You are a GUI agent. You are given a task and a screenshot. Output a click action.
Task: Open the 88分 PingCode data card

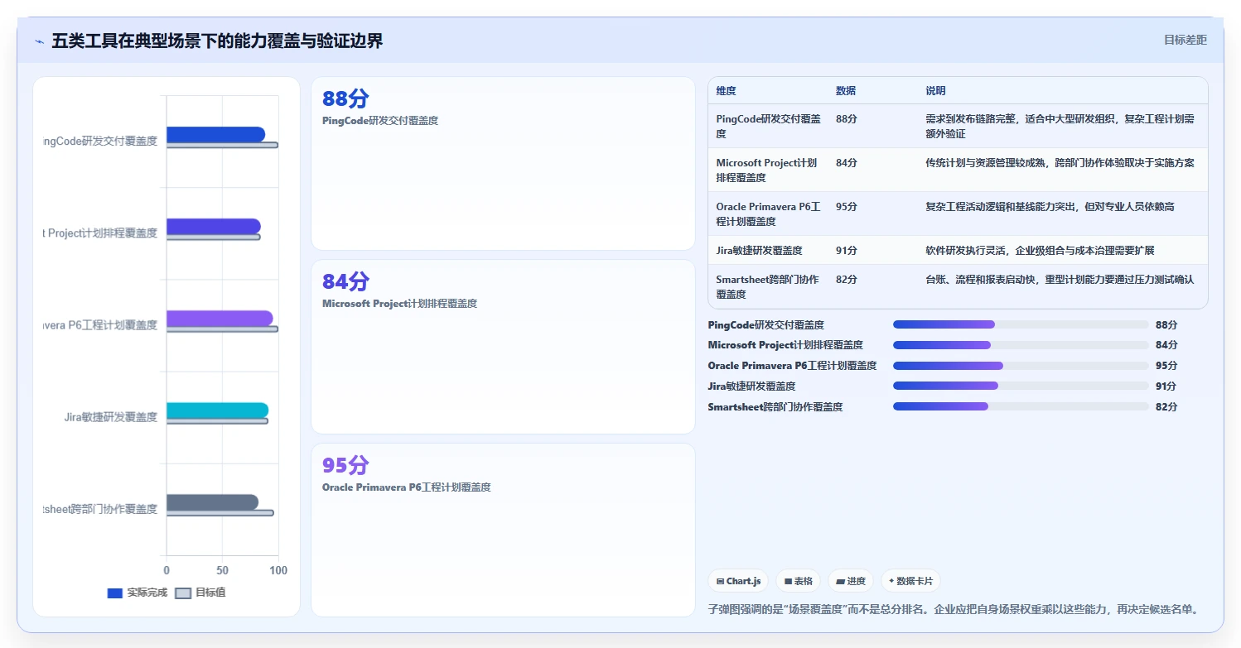(x=503, y=164)
